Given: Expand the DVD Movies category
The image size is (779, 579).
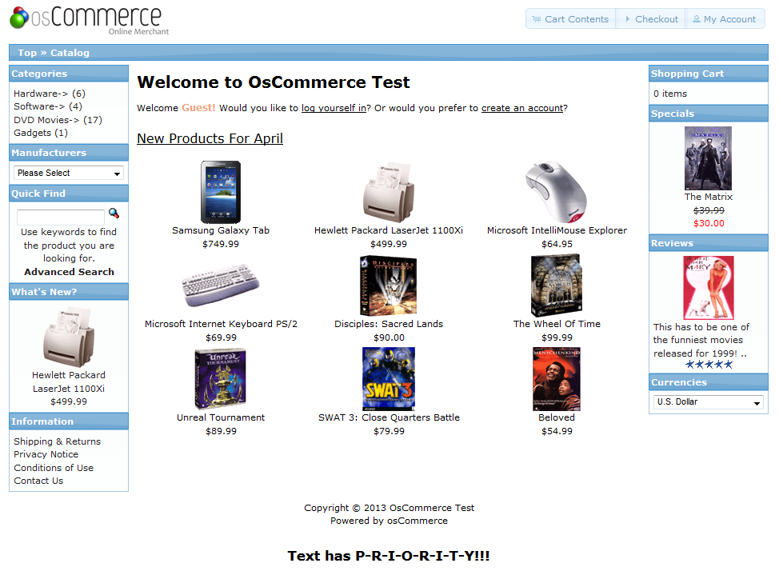Looking at the screenshot, I should (x=58, y=120).
